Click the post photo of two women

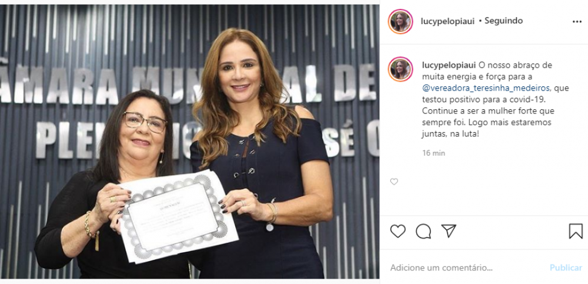[x=190, y=142]
